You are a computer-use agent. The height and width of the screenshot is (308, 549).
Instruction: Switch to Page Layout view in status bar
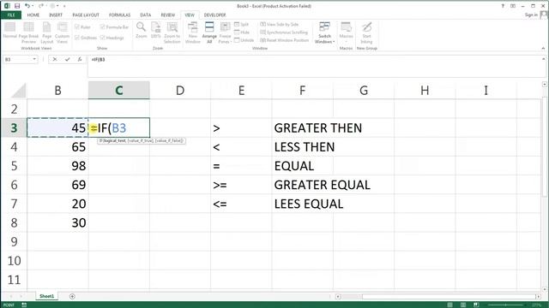tap(463, 305)
